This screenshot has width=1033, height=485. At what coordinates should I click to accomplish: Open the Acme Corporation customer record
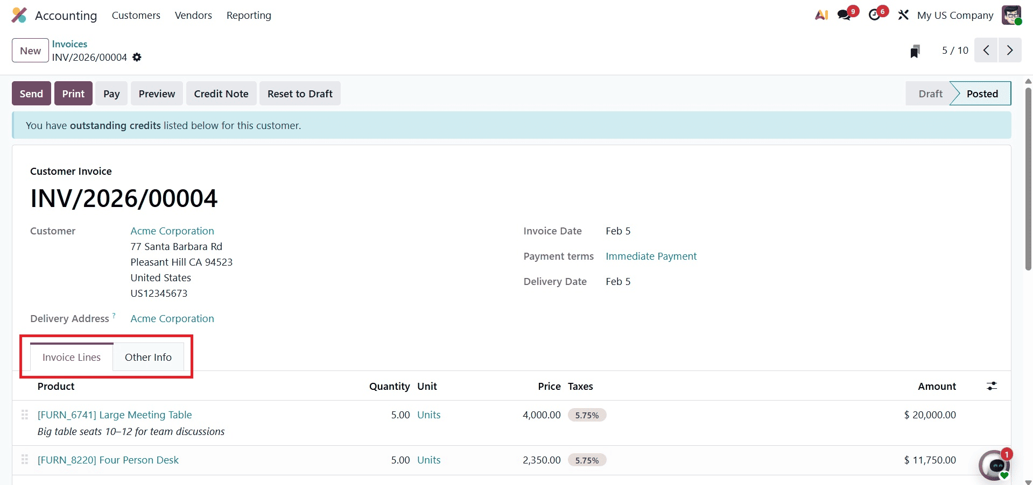pyautogui.click(x=172, y=231)
